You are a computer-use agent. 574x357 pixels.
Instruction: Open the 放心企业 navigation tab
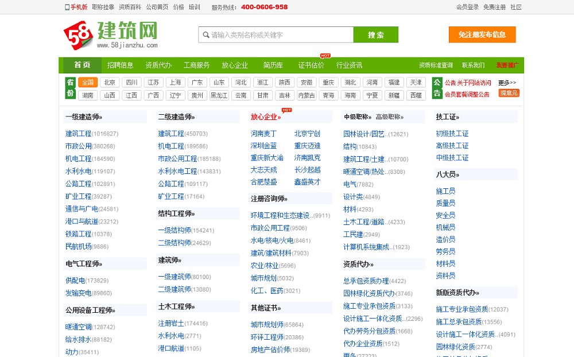pos(235,65)
